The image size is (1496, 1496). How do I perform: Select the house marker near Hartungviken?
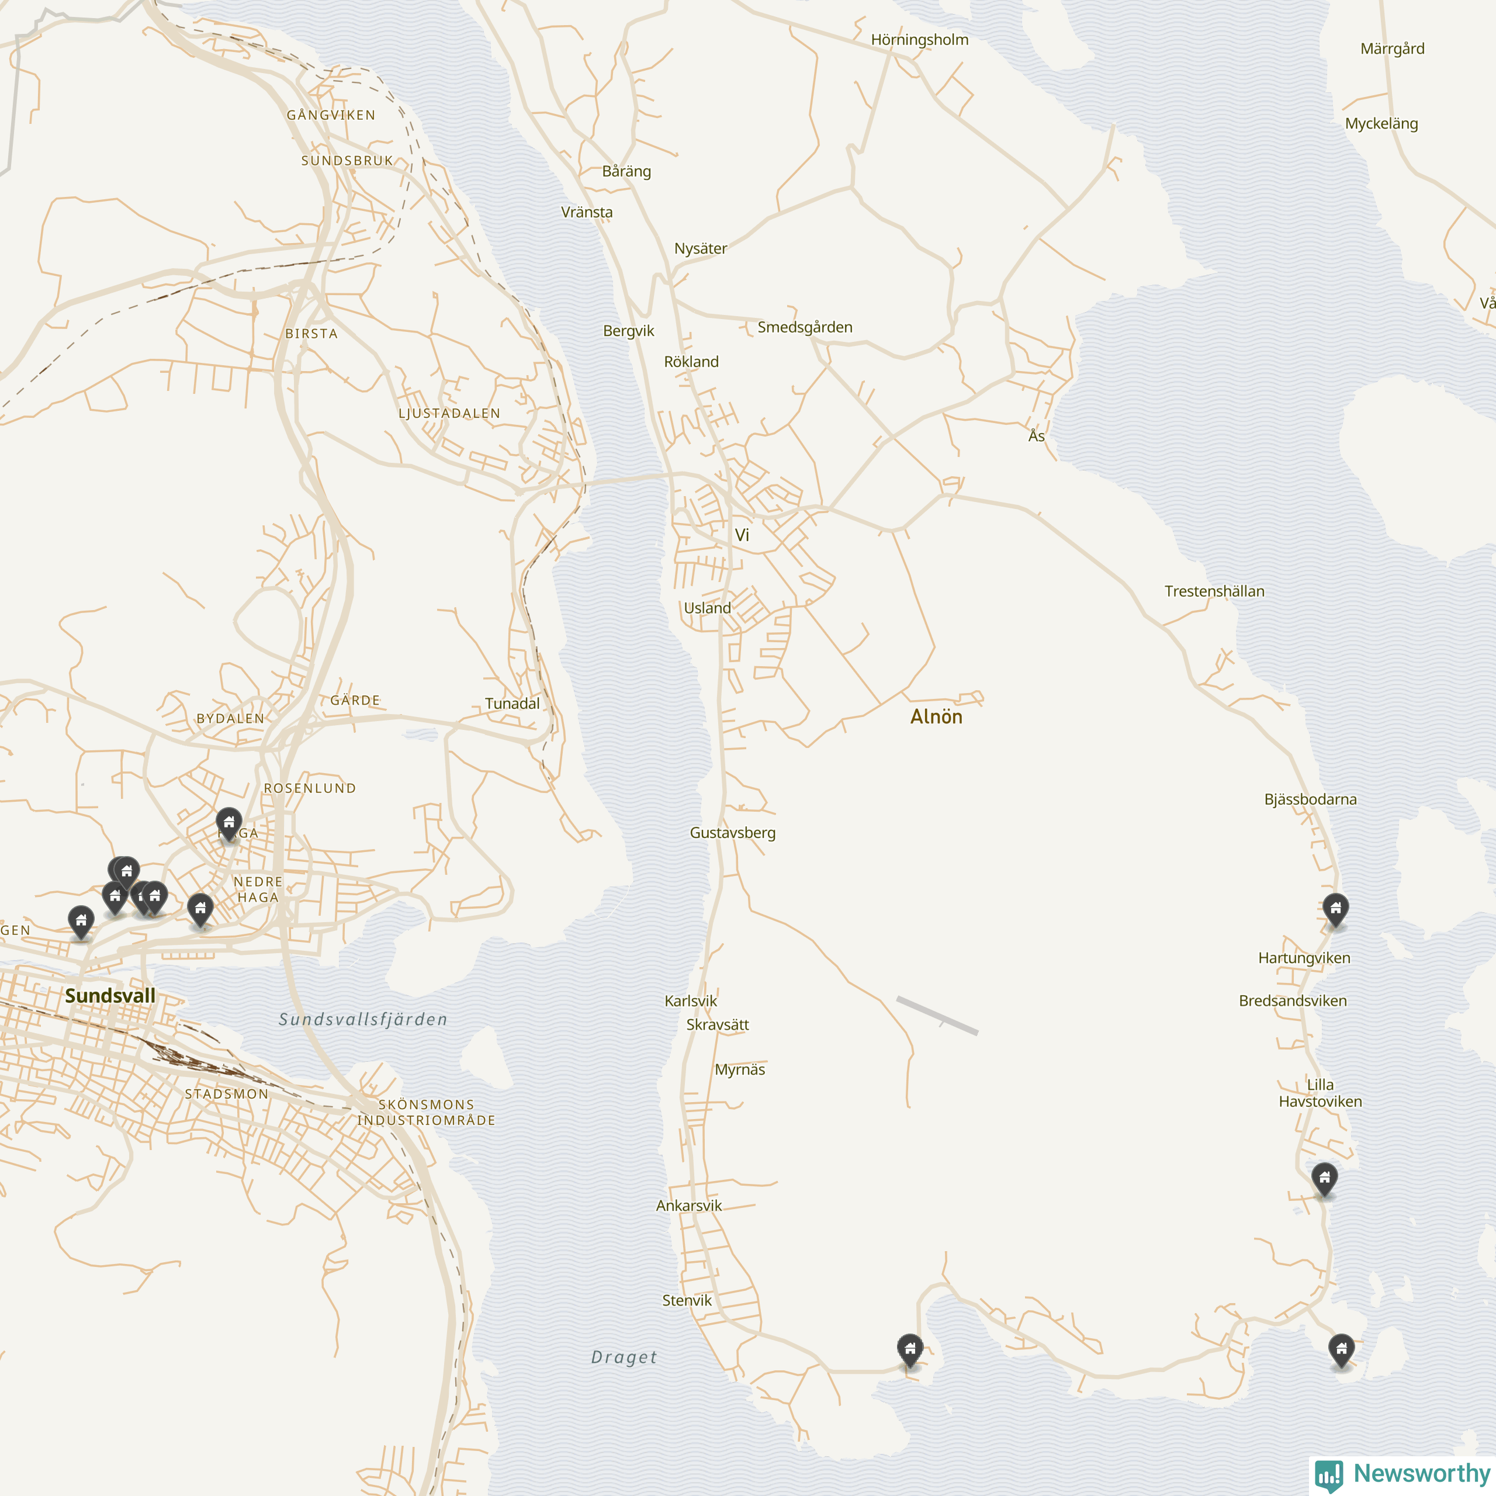[1336, 908]
